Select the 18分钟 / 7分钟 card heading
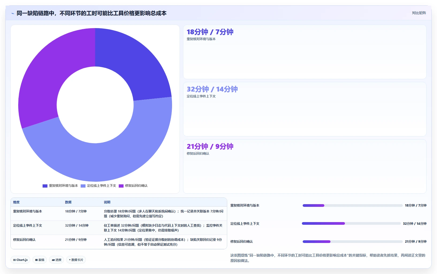The height and width of the screenshot is (274, 437). pos(210,32)
